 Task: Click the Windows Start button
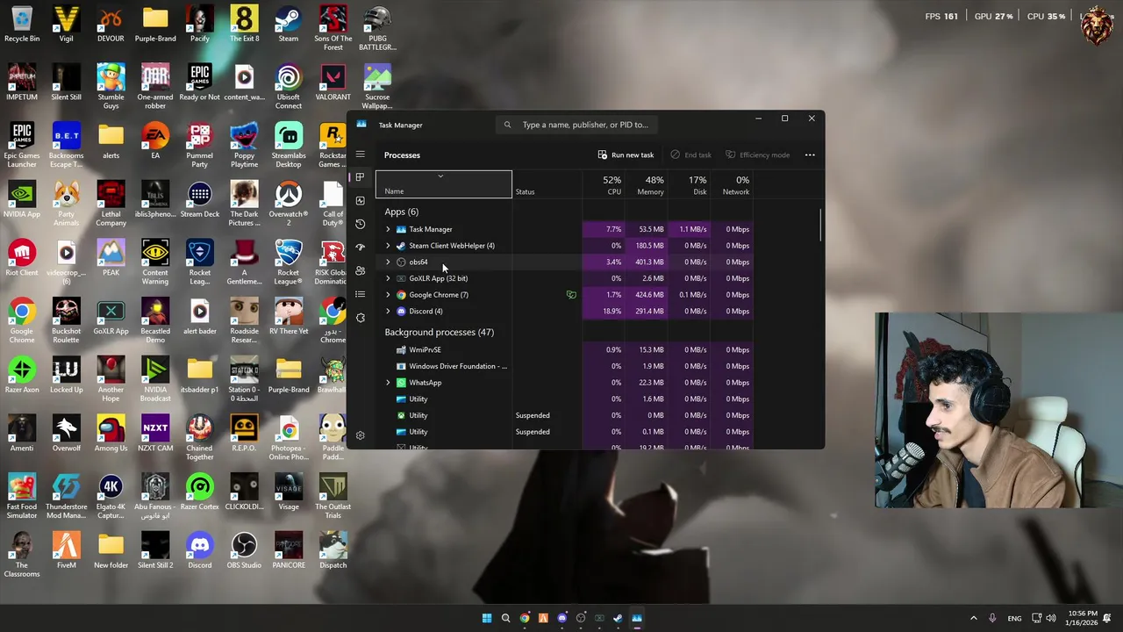pos(487,618)
